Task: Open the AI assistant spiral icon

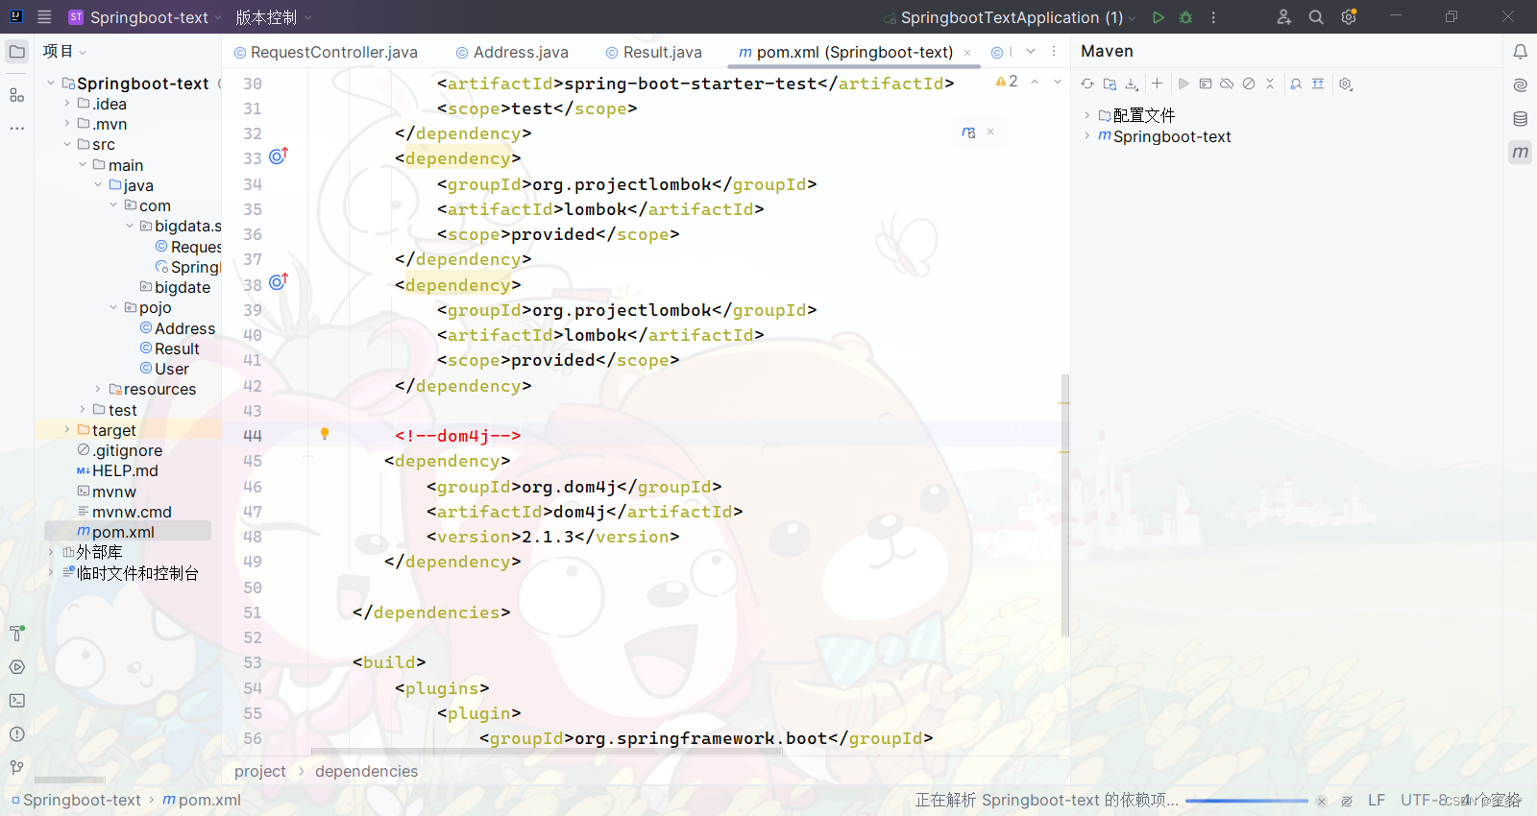Action: (1520, 85)
